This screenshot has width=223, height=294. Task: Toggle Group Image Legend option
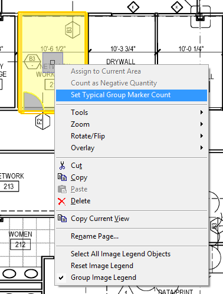(x=132, y=278)
